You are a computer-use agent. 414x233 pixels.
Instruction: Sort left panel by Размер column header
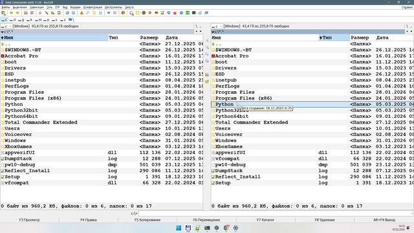tap(149, 38)
